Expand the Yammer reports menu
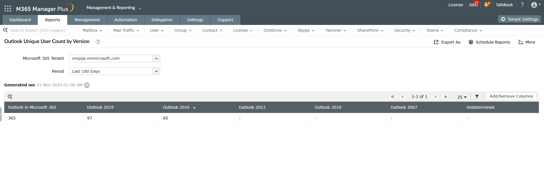This screenshot has width=544, height=169. (x=336, y=30)
